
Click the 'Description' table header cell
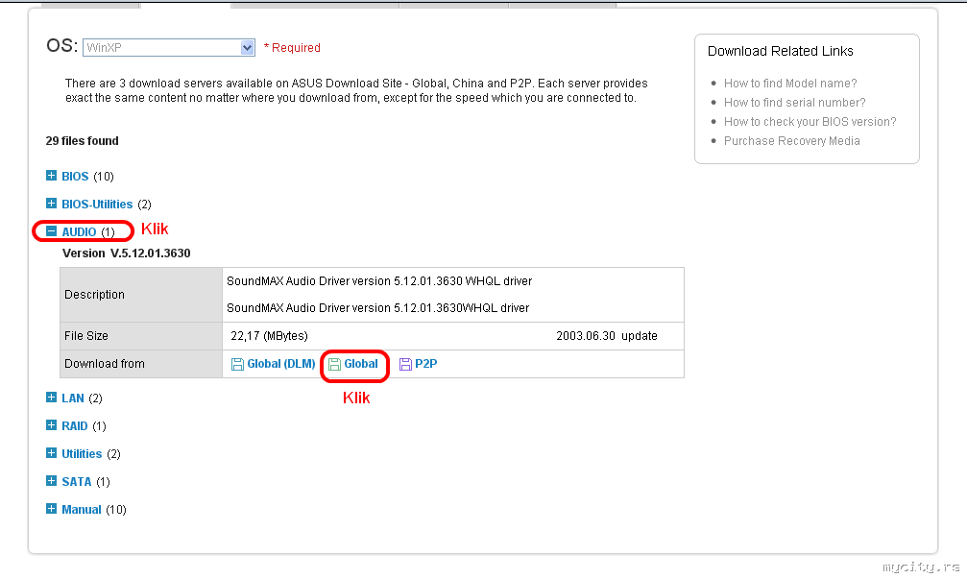pos(141,295)
